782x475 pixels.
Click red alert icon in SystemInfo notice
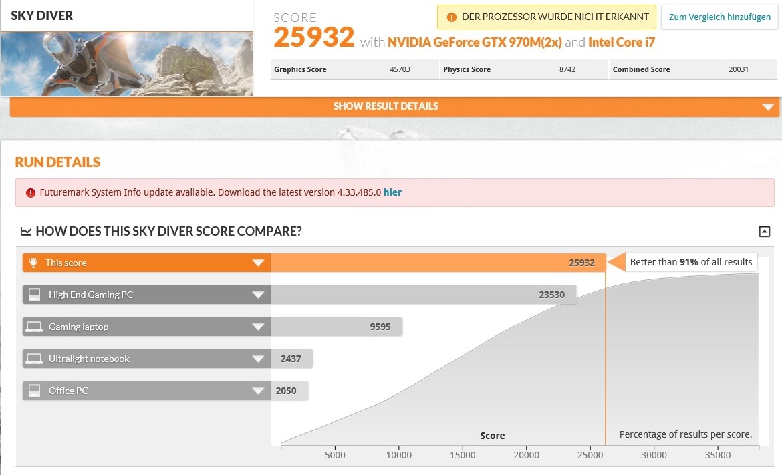point(31,193)
